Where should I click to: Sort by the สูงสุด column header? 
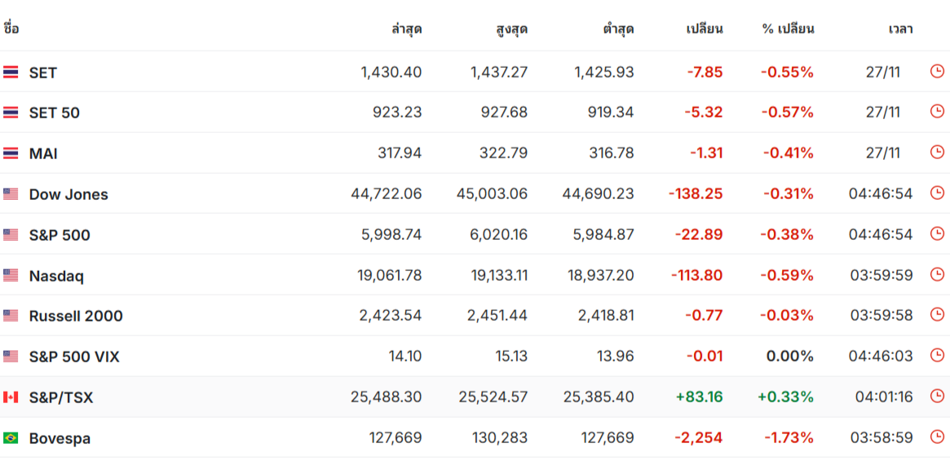pos(511,29)
